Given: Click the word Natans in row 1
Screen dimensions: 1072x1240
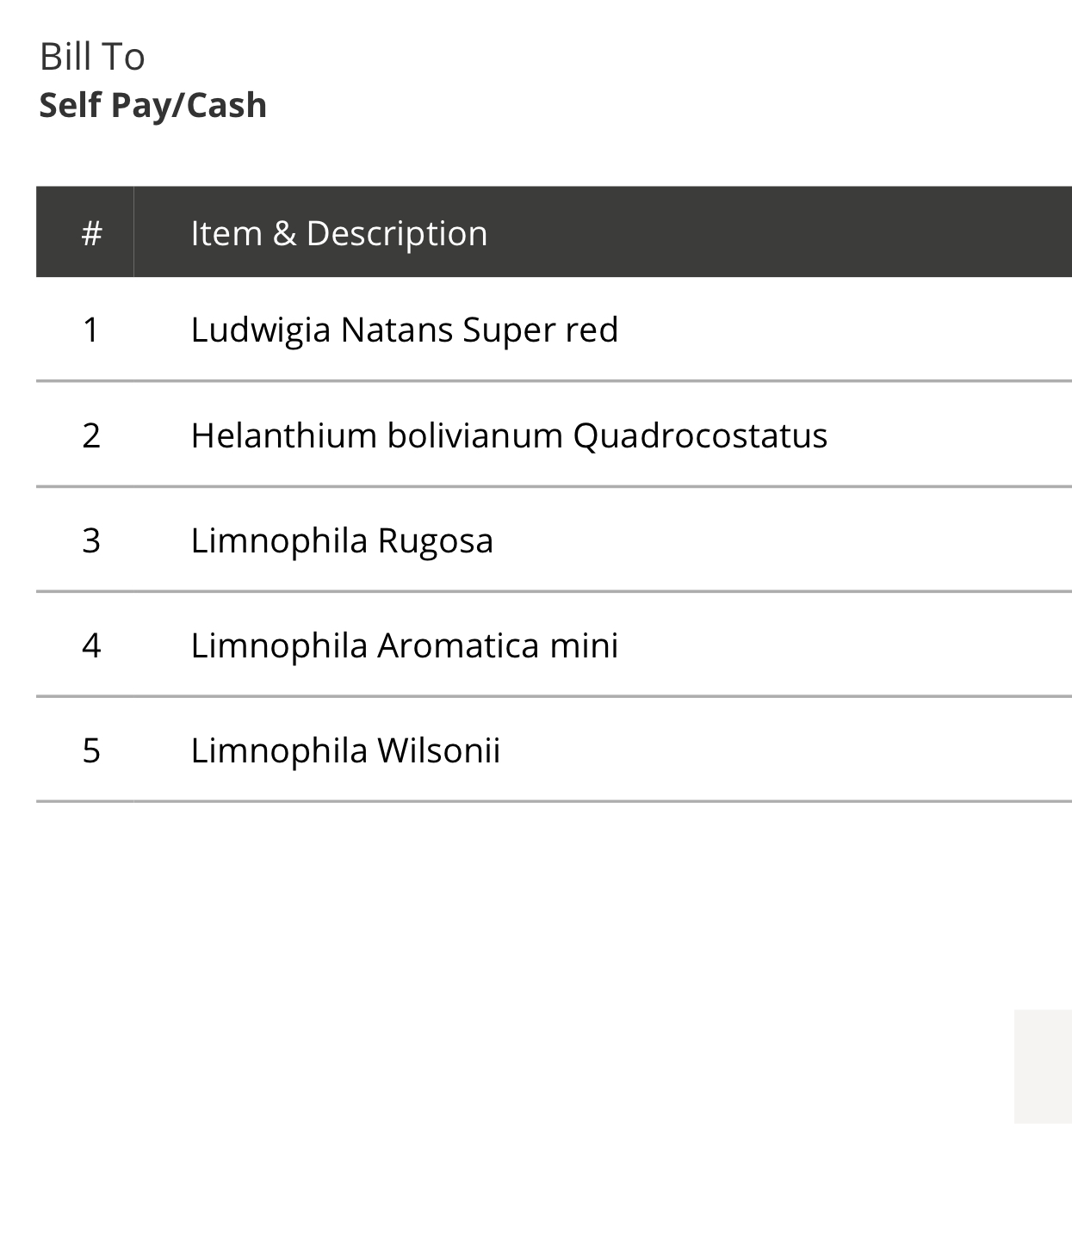Looking at the screenshot, I should pyautogui.click(x=396, y=330).
